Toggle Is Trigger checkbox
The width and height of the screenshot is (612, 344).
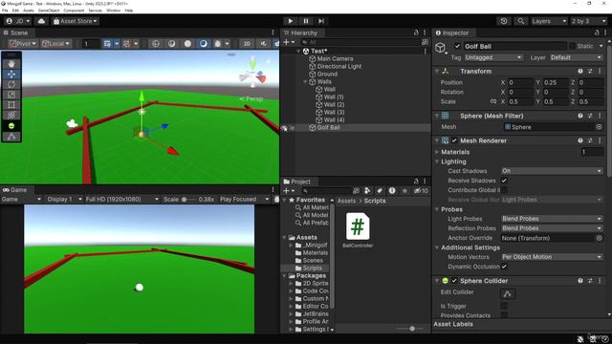coord(504,306)
